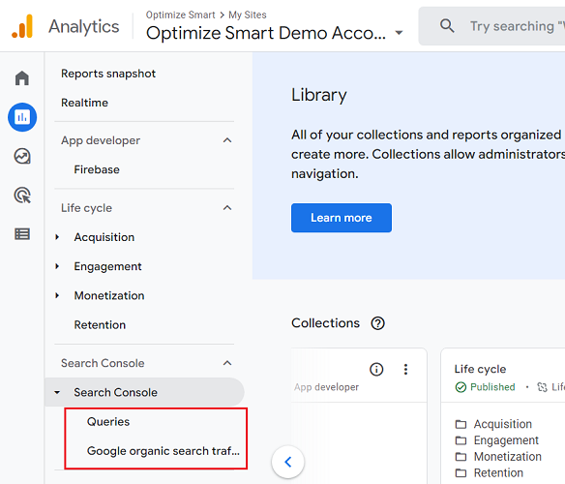Click the search magnifier icon

pos(447,26)
